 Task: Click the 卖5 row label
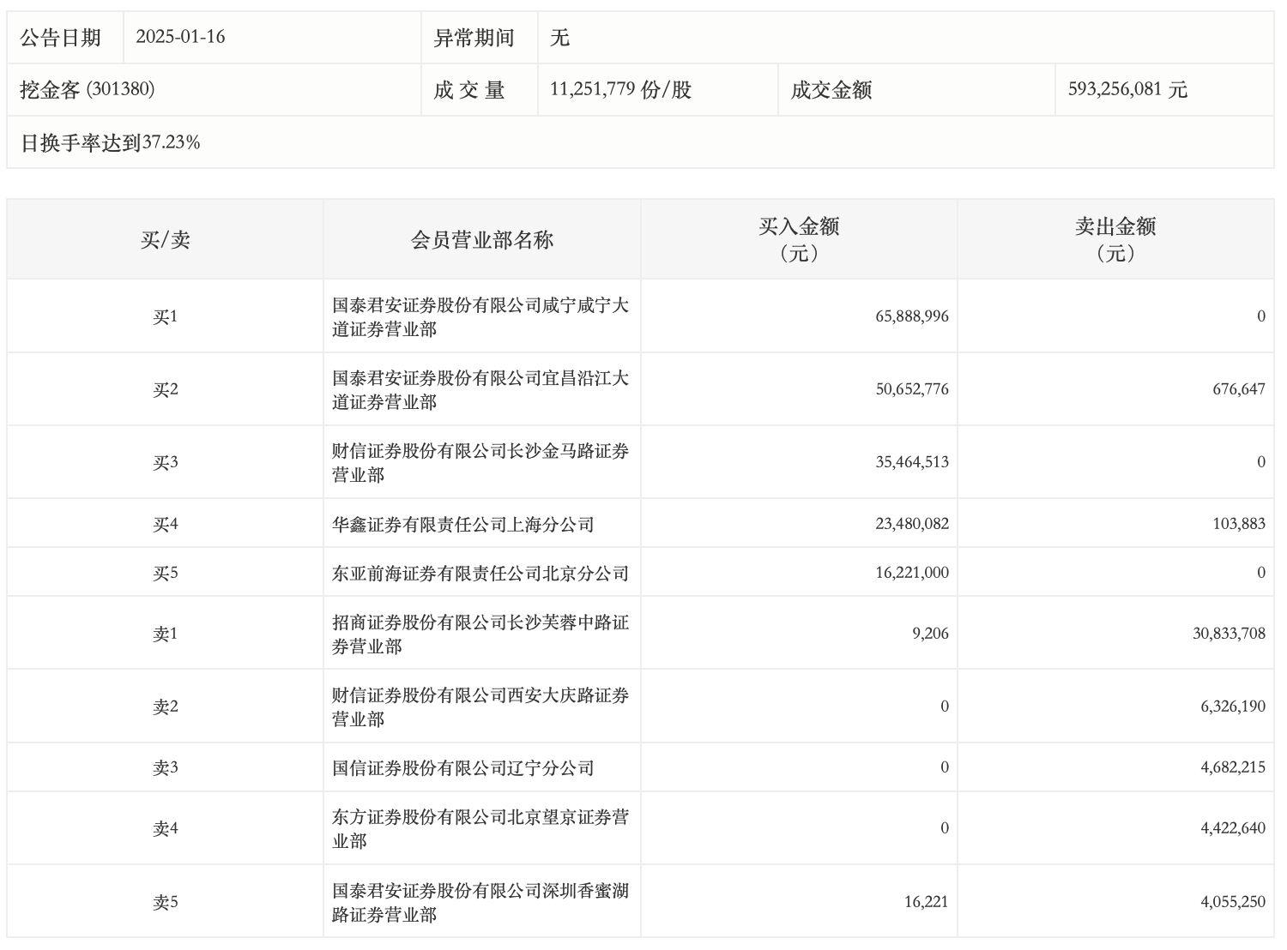pos(165,903)
